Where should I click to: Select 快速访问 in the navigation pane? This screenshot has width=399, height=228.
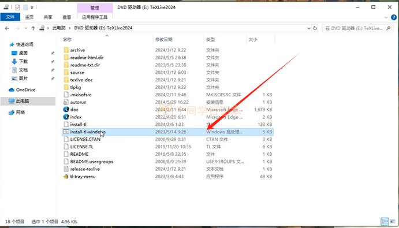tap(25, 44)
